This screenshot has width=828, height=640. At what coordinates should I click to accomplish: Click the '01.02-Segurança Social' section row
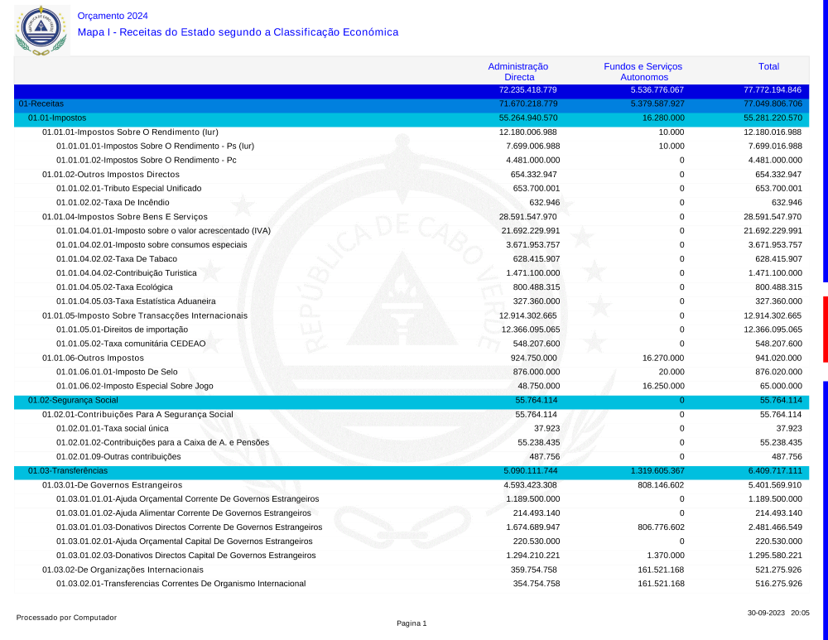tap(73, 400)
